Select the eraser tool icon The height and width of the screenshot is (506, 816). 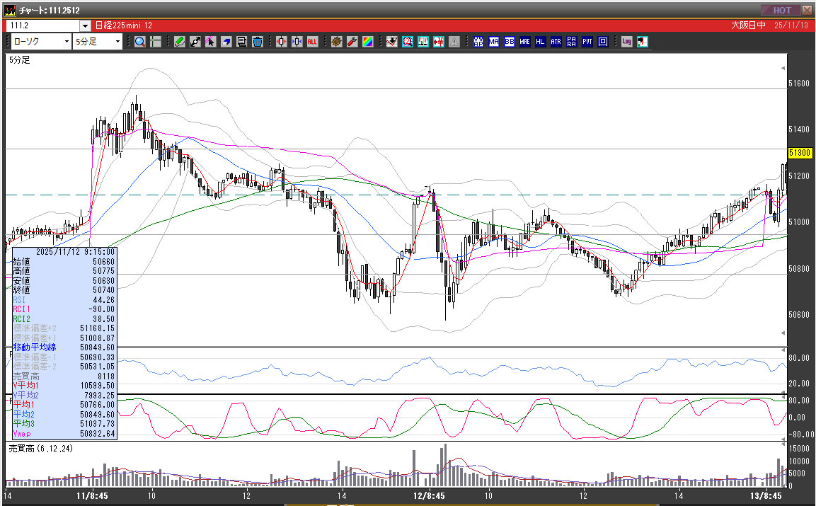226,42
